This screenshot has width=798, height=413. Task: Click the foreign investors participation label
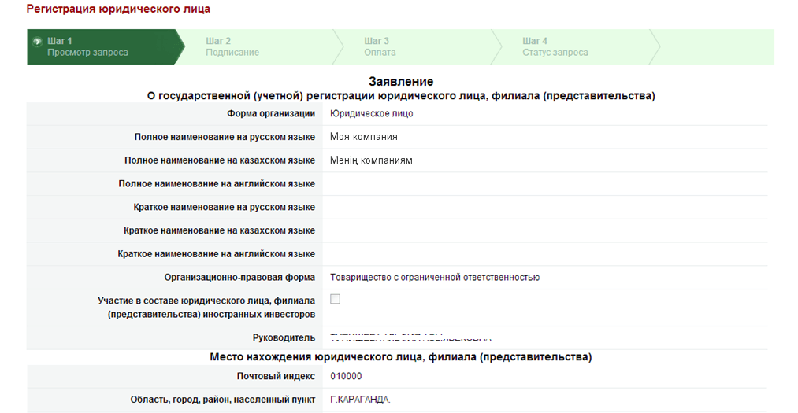point(206,308)
